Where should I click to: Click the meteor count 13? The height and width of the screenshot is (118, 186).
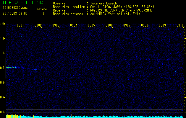point(43,14)
